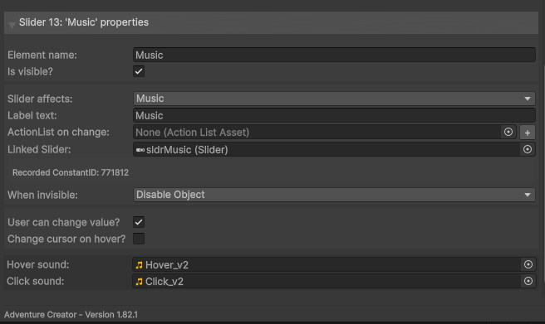Open the Slider affects dropdown
Viewport: 545px width, 324px height.
[x=334, y=99]
